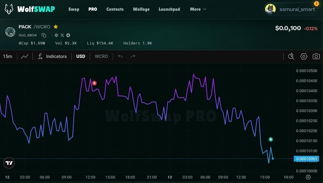
Task: Open time axis settings gear icon
Action: coord(308,177)
